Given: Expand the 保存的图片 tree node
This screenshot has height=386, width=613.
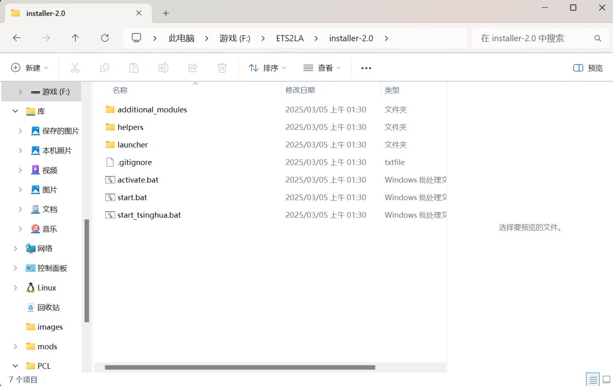Looking at the screenshot, I should (20, 131).
